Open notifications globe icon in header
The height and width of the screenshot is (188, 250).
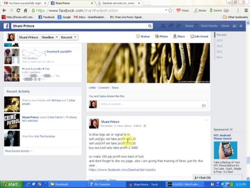click(x=179, y=26)
